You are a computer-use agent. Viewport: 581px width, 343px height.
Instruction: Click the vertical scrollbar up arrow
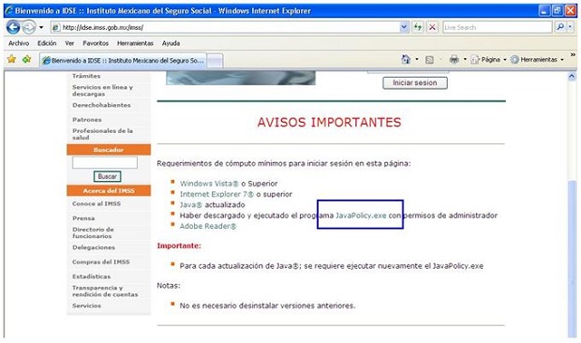(x=572, y=77)
